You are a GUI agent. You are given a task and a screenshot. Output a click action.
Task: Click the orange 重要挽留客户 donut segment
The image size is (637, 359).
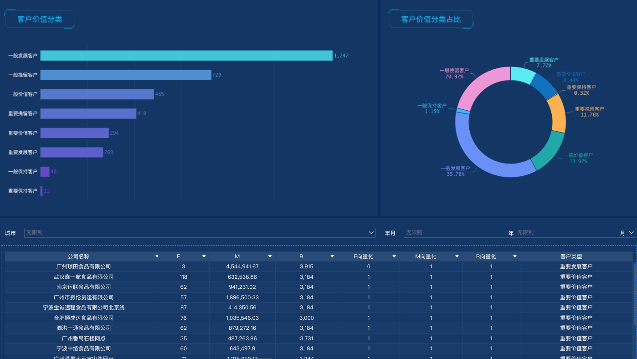tap(559, 113)
